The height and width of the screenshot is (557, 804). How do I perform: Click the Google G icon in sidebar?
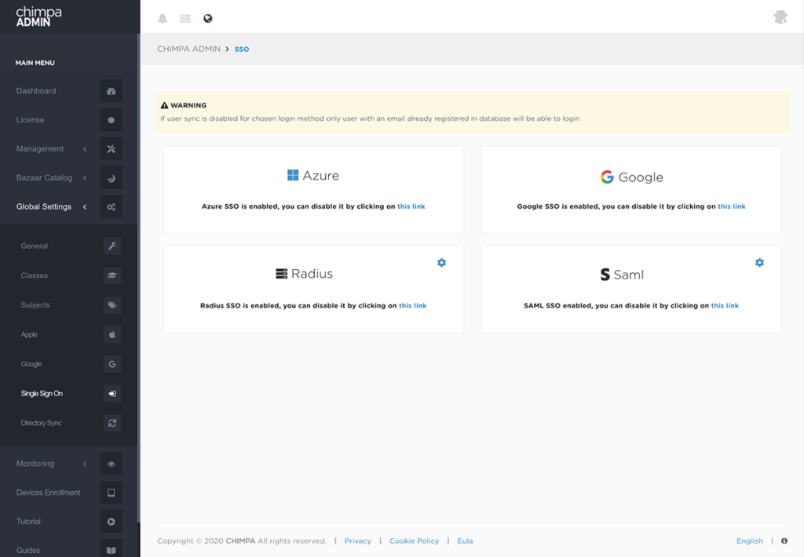pyautogui.click(x=112, y=364)
